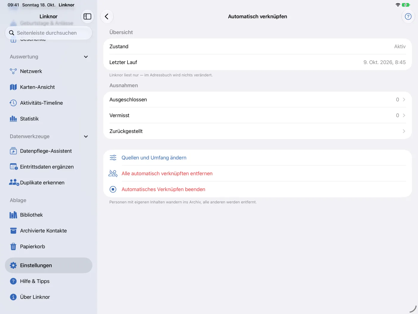418x314 pixels.
Task: Go back with the chevron arrow
Action: click(x=107, y=16)
